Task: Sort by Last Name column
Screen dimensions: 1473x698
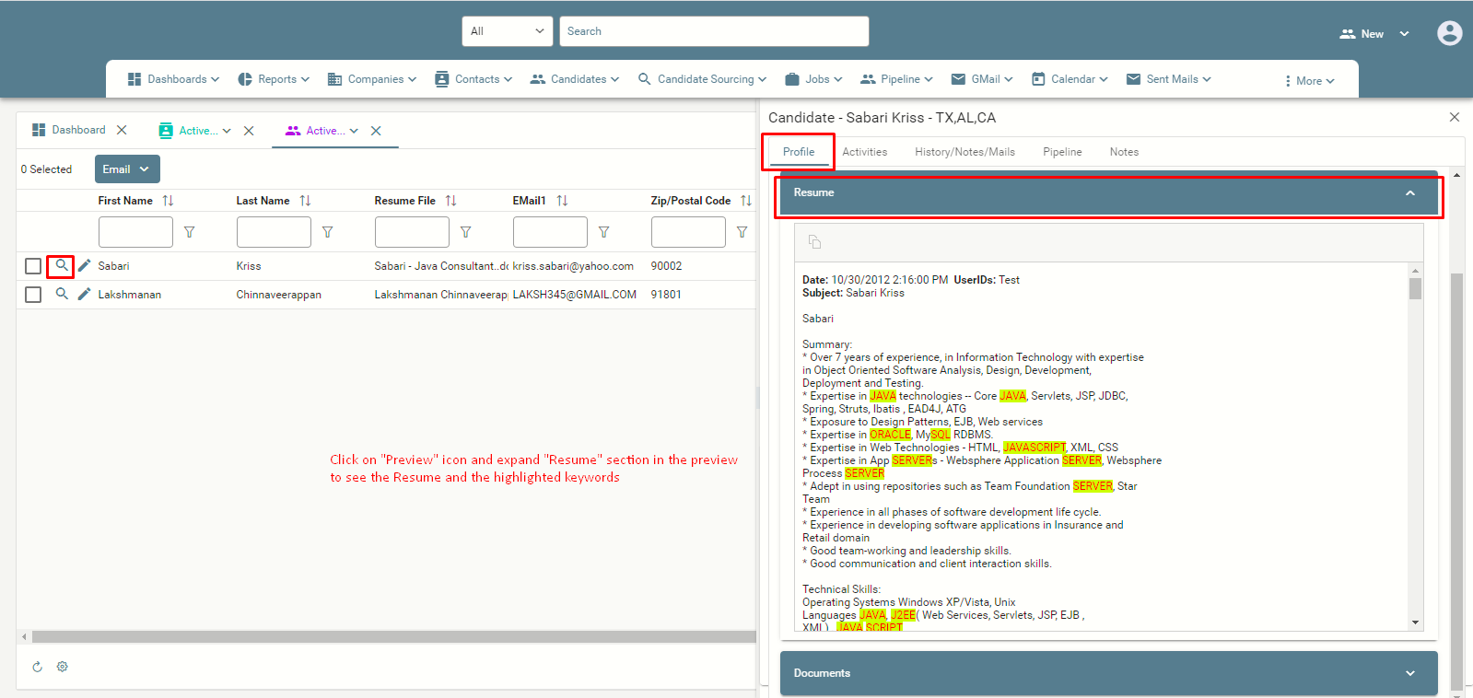Action: tap(305, 201)
